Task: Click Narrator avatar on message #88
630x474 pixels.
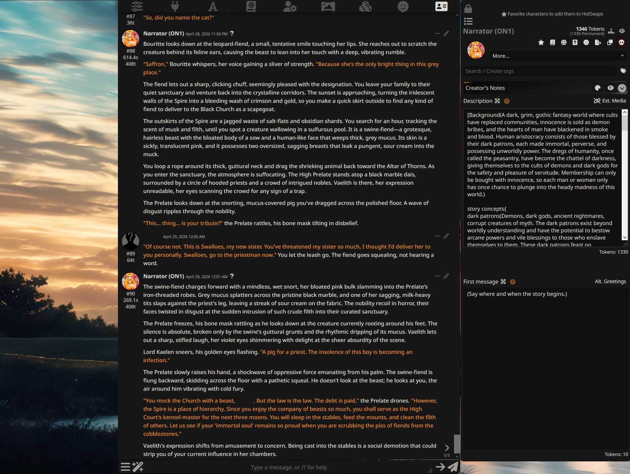Action: tap(131, 39)
